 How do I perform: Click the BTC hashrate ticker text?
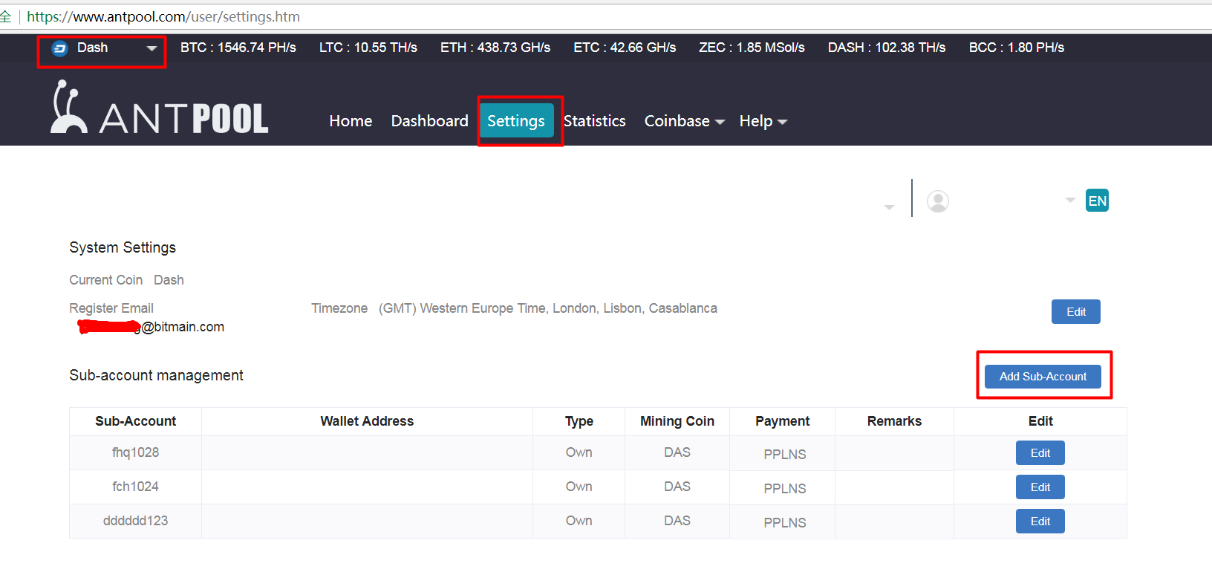[x=238, y=48]
